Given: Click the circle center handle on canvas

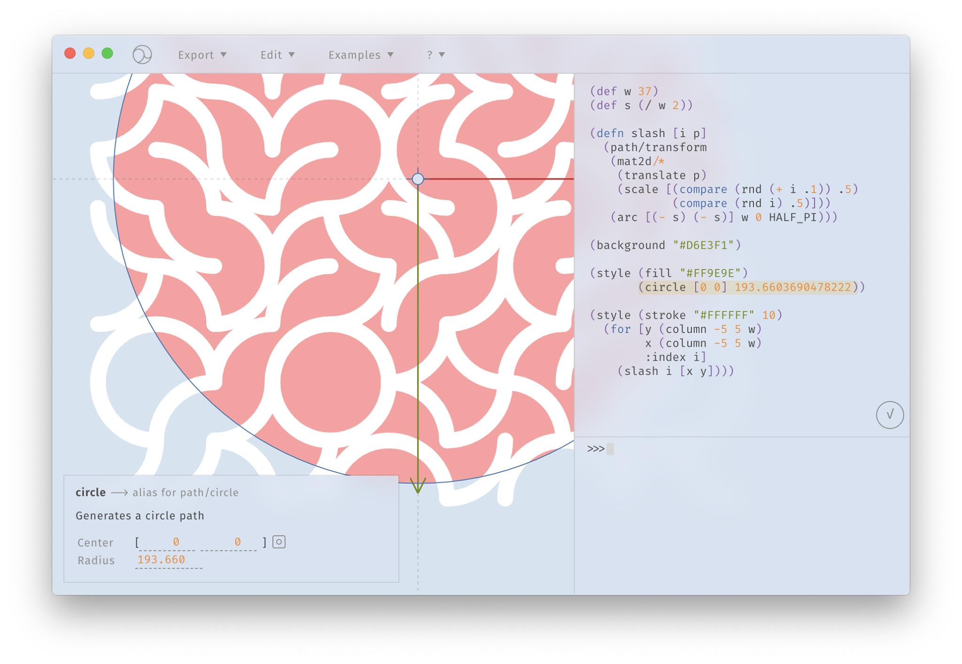Looking at the screenshot, I should (x=418, y=179).
